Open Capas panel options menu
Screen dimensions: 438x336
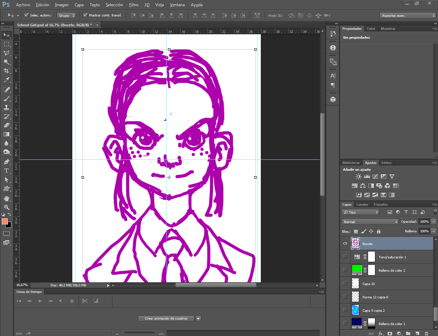point(435,205)
